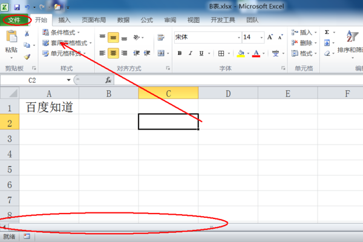Click the 文 phonetic guide icon
This screenshot has width=363, height=242.
(275, 53)
